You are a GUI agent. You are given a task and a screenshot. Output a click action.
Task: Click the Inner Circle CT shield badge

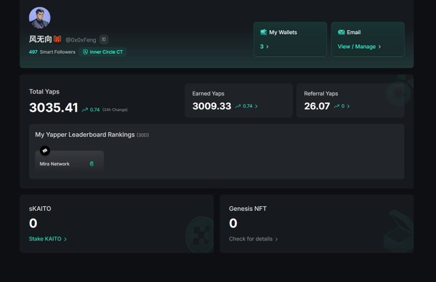click(85, 52)
